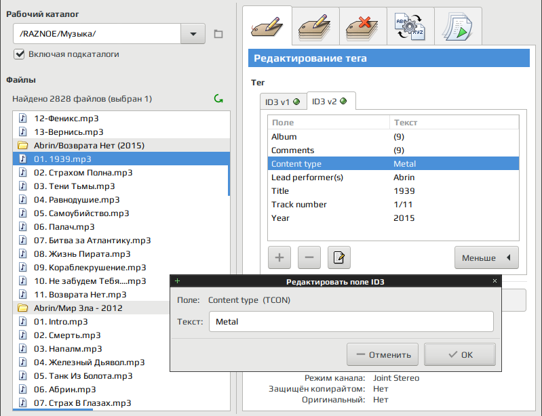Viewport: 542px width, 416px height.
Task: Confirm the dialog with OK
Action: [x=460, y=354]
